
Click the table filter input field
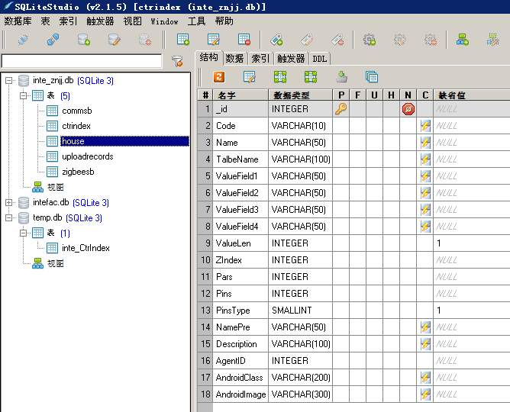82,61
